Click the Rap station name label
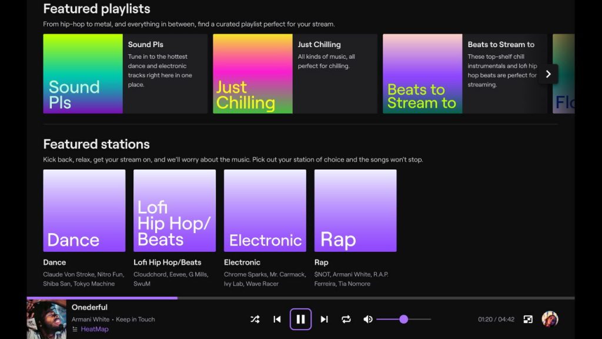The height and width of the screenshot is (339, 602). click(322, 262)
